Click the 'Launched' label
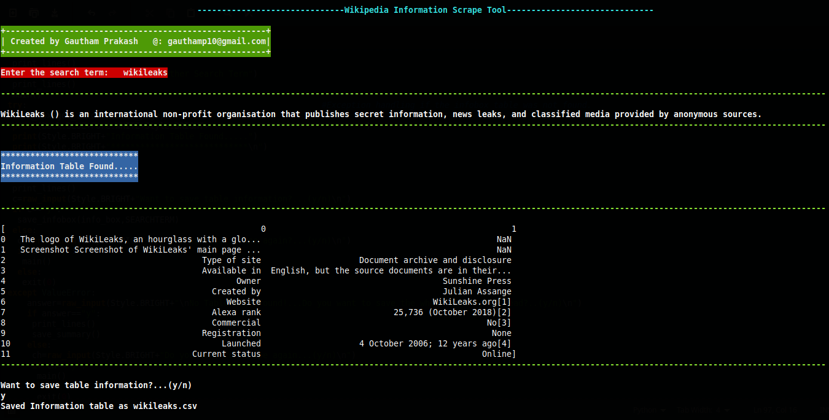 (x=241, y=343)
